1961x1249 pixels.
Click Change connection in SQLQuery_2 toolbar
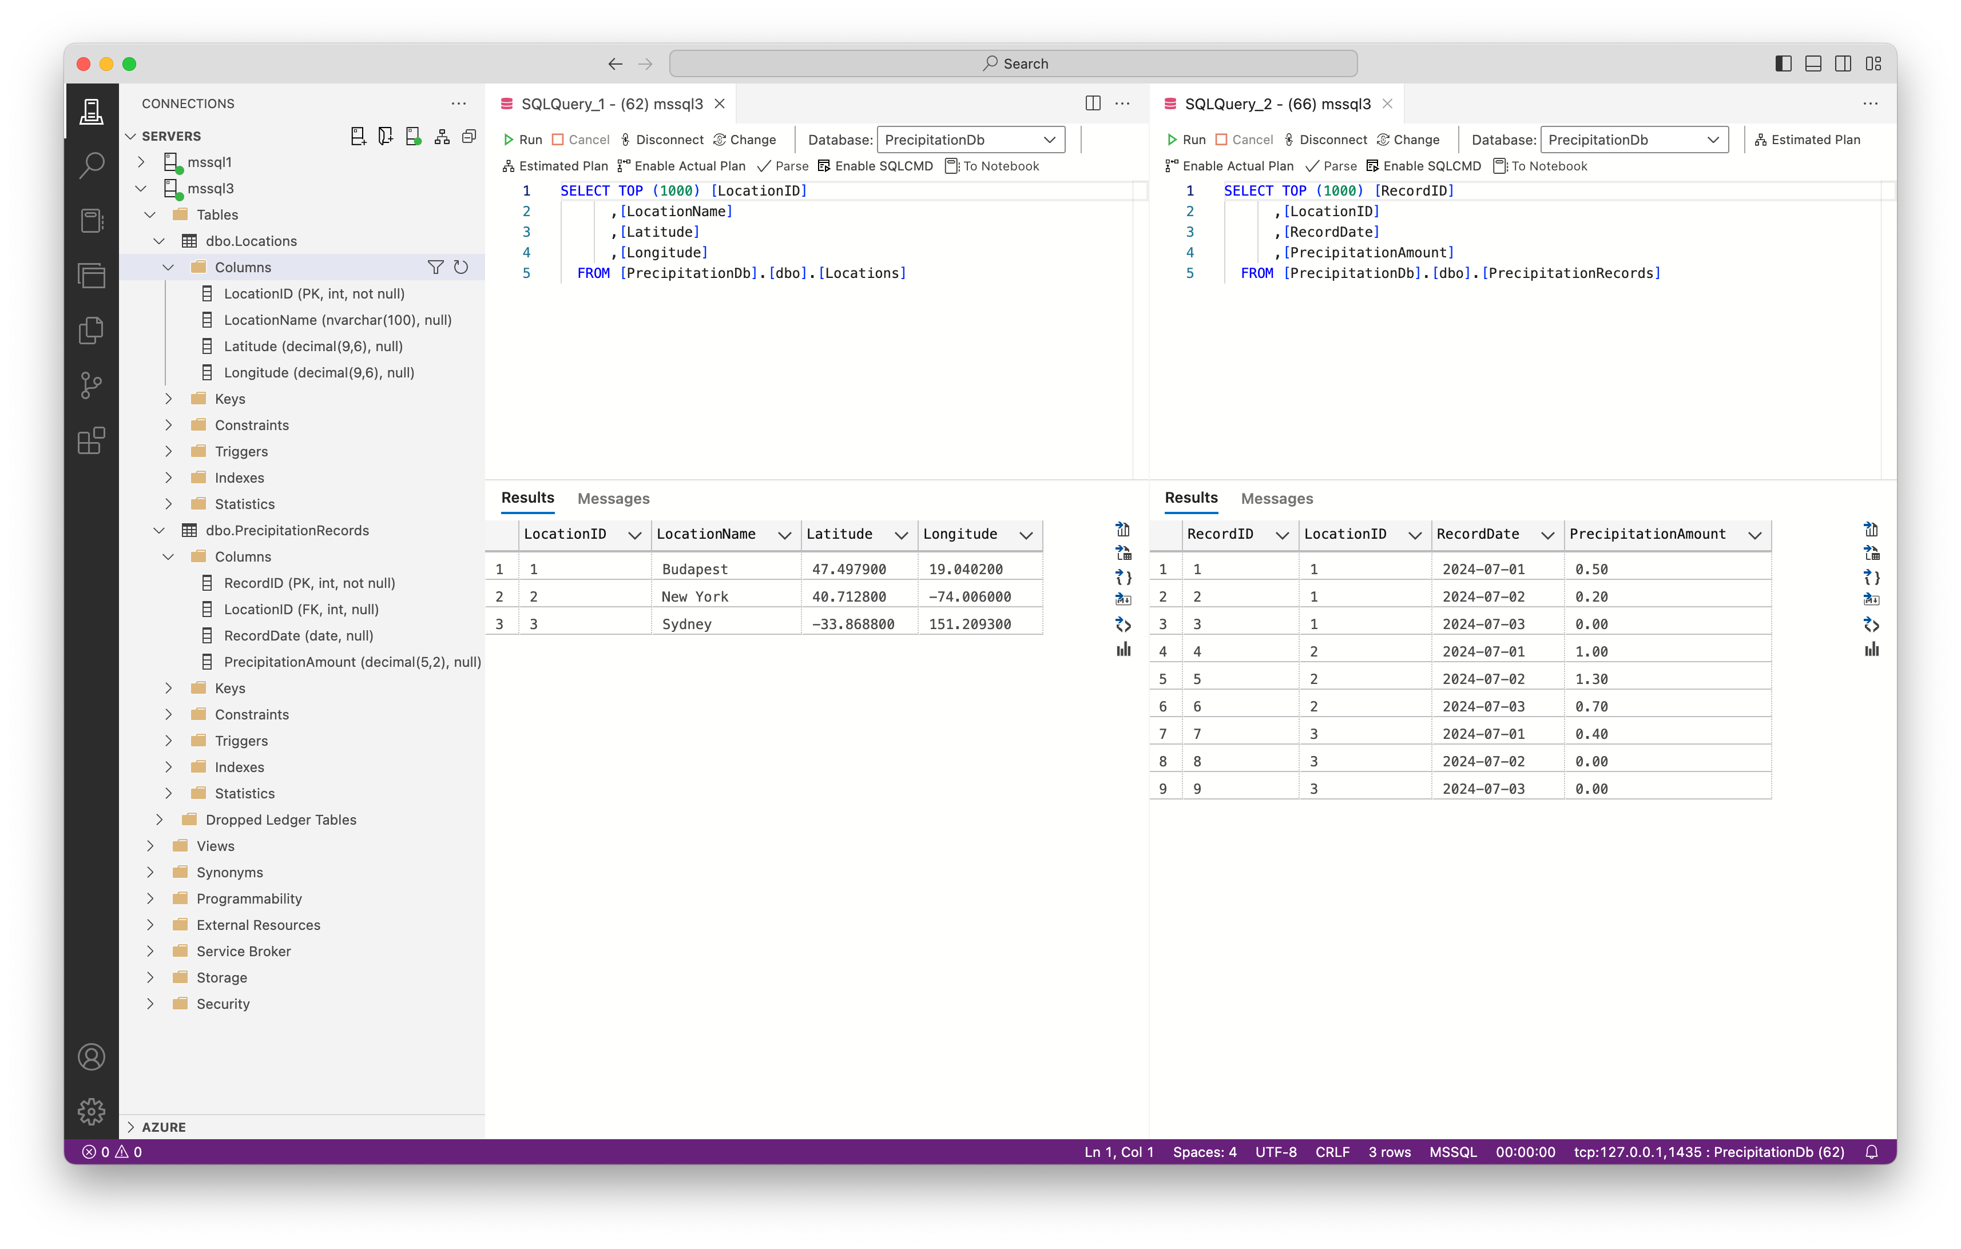(x=1408, y=139)
